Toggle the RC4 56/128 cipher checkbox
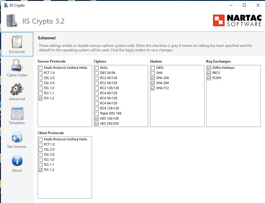This screenshot has width=265, height=203. tap(96, 98)
